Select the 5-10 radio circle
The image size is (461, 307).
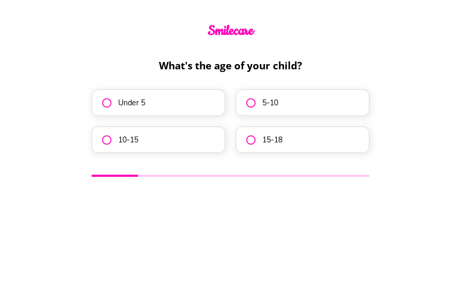[251, 103]
